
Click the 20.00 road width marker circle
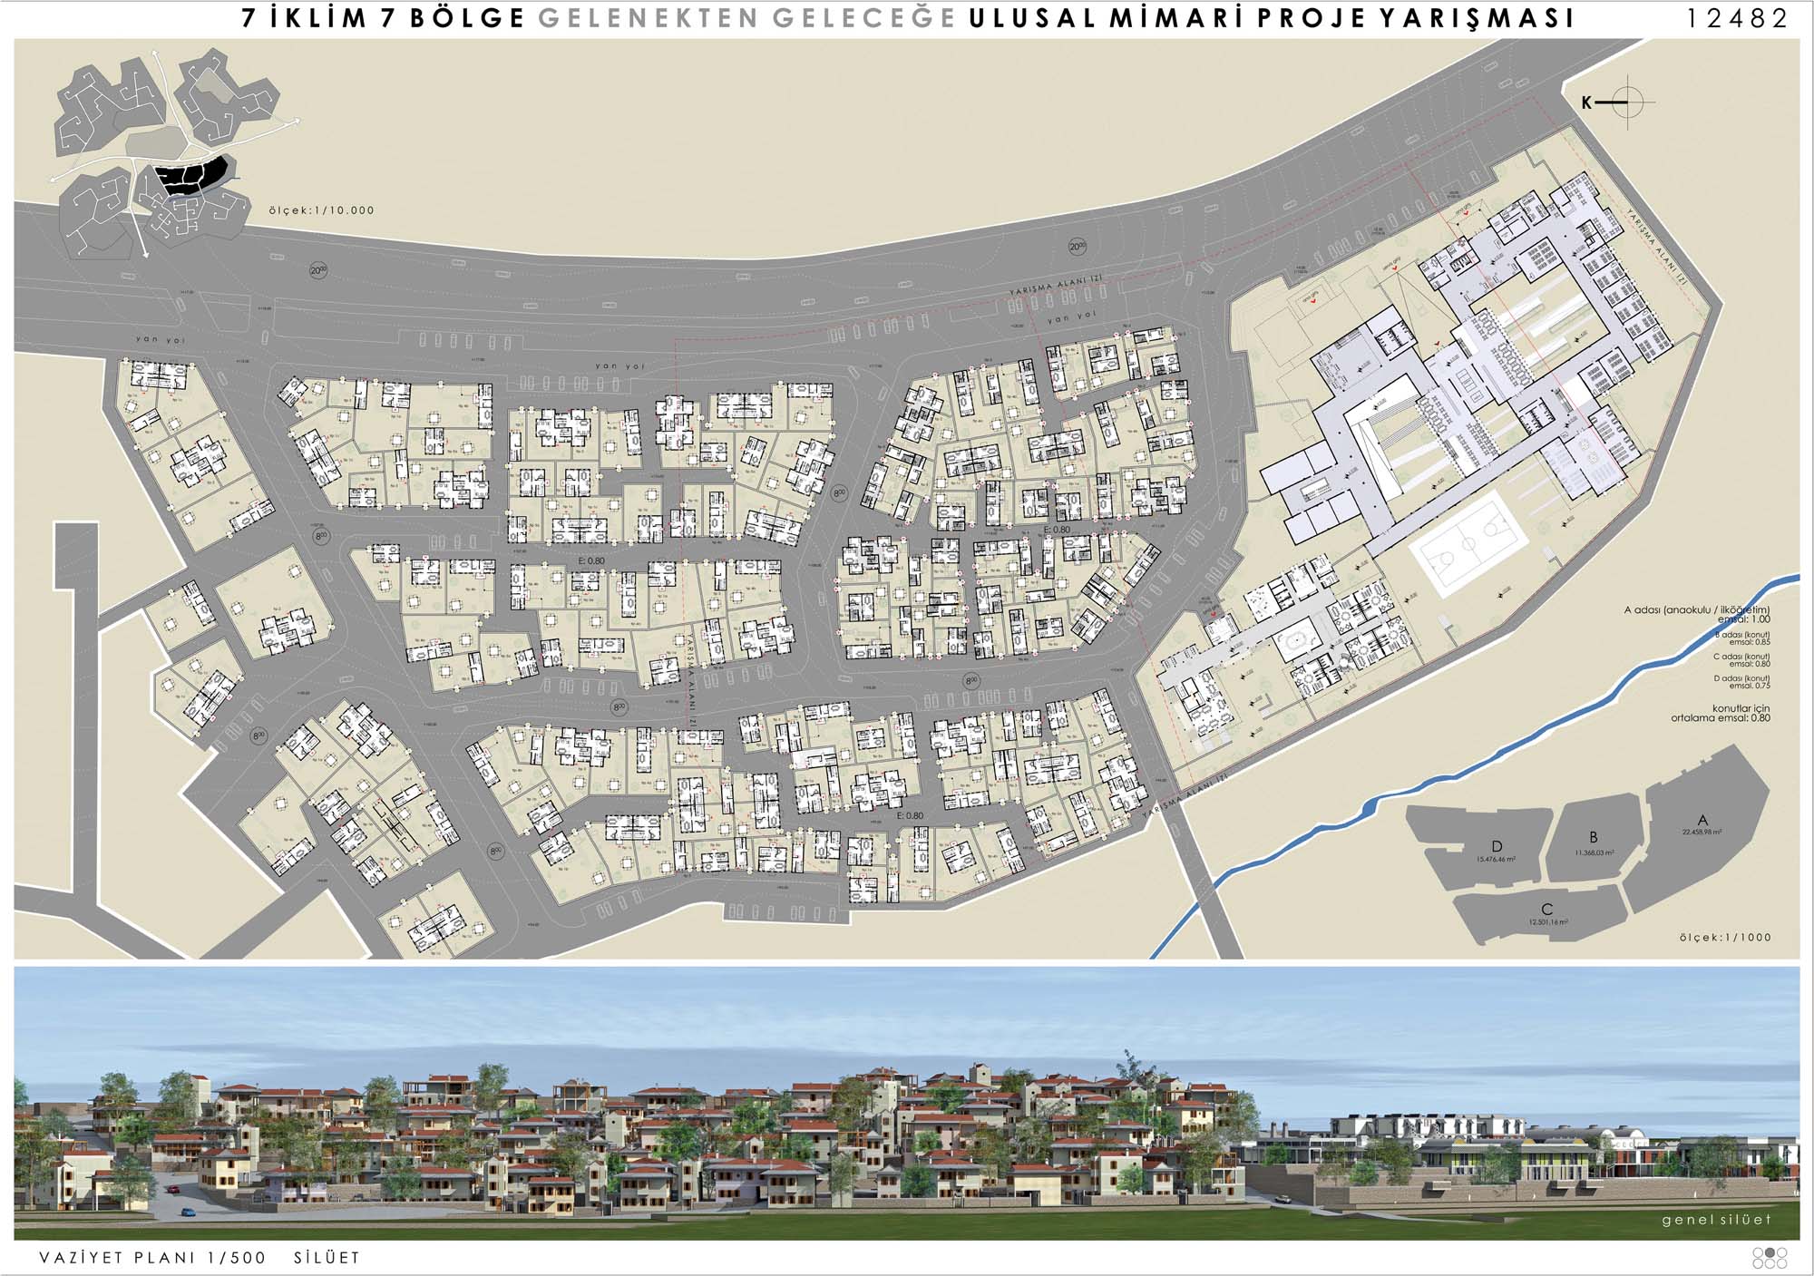pos(1077,247)
